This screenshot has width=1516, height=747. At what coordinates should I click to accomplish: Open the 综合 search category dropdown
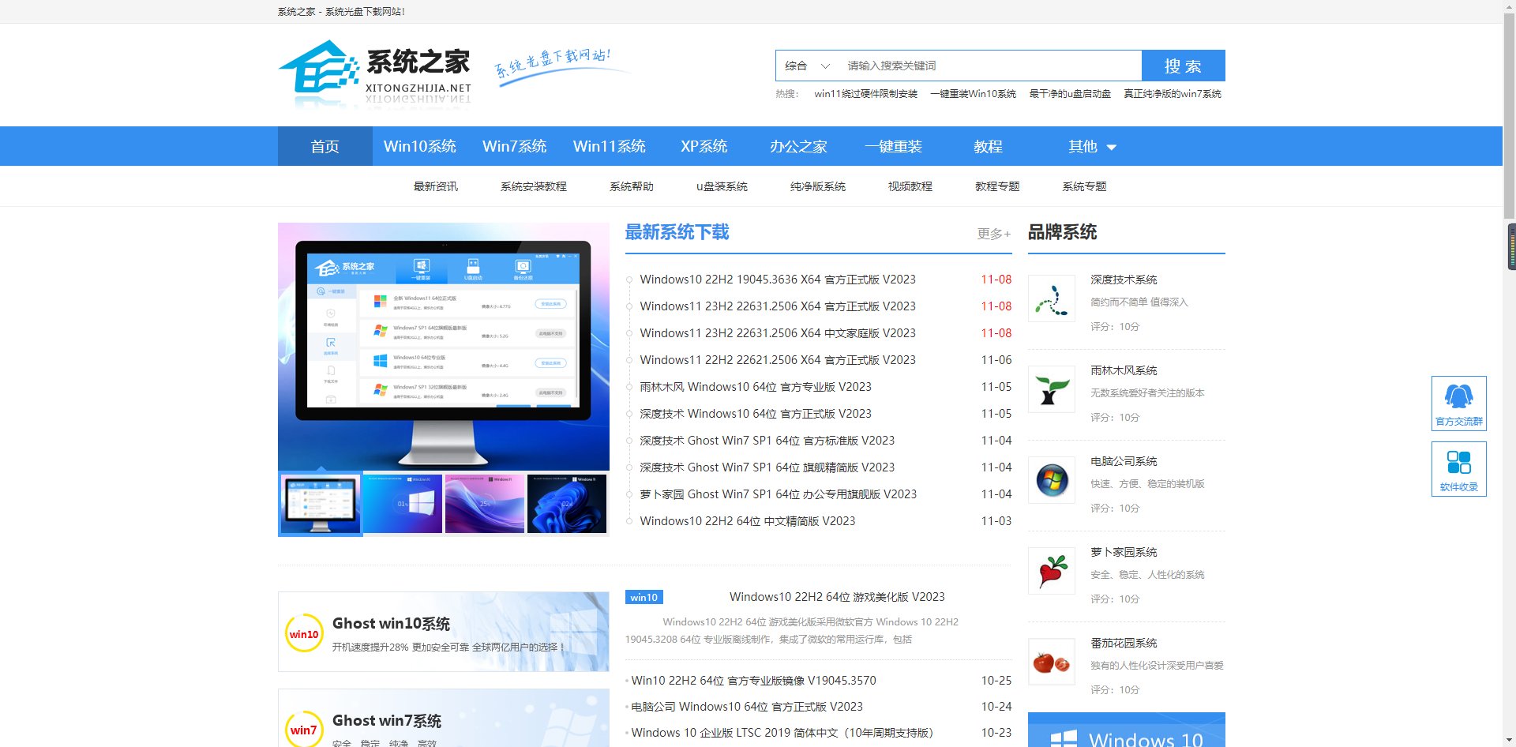pos(807,66)
